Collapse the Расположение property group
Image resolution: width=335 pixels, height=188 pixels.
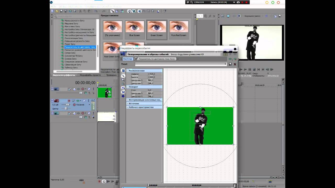pyautogui.click(x=127, y=71)
